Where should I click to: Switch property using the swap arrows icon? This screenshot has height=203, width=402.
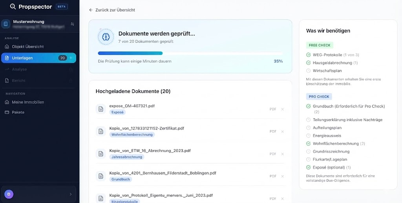click(x=72, y=24)
